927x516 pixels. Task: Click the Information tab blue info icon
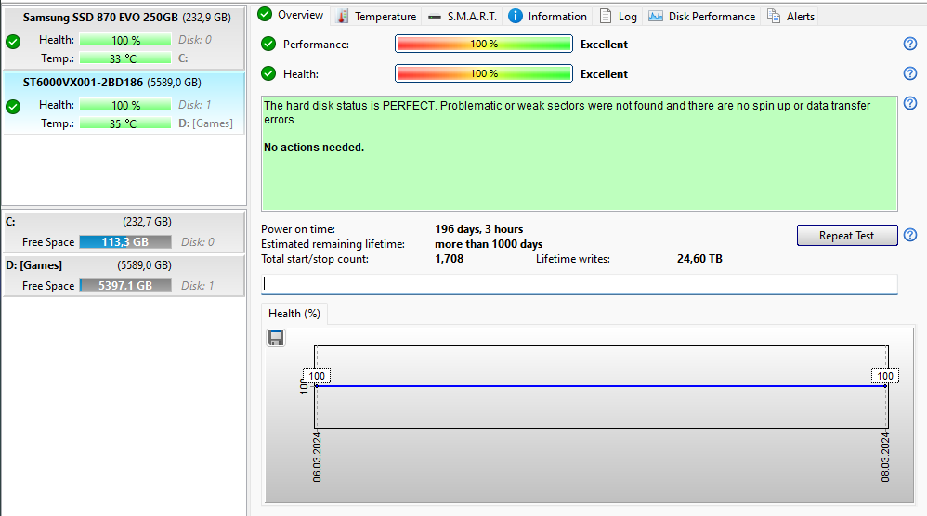click(516, 17)
